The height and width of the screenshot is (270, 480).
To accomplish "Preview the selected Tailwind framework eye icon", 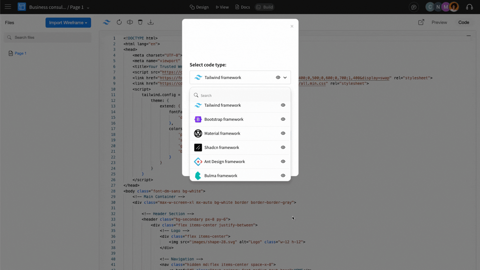I will (278, 77).
